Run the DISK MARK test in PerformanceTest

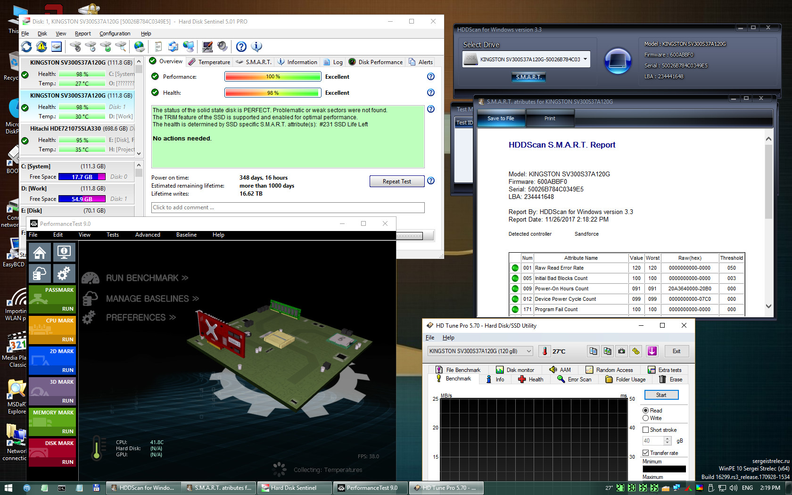pyautogui.click(x=52, y=453)
